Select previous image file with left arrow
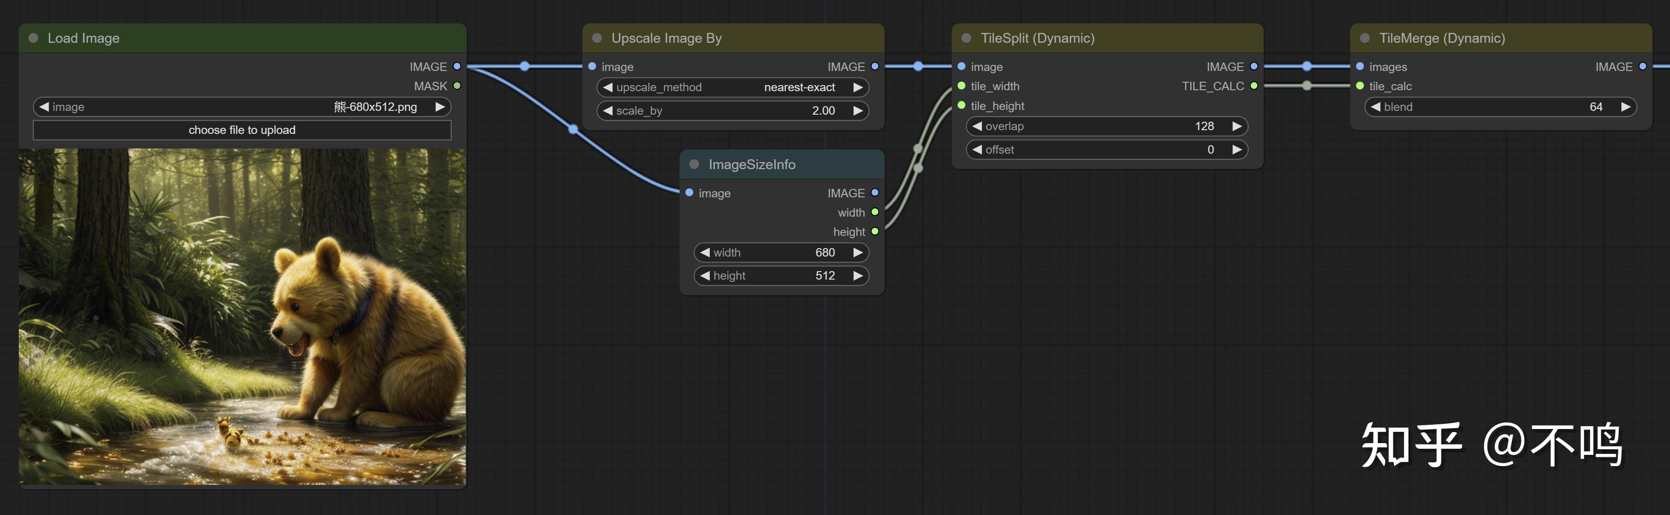Image resolution: width=1670 pixels, height=515 pixels. pyautogui.click(x=43, y=107)
